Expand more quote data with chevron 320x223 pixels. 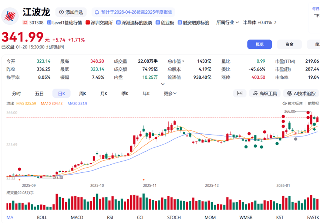tap(163, 84)
